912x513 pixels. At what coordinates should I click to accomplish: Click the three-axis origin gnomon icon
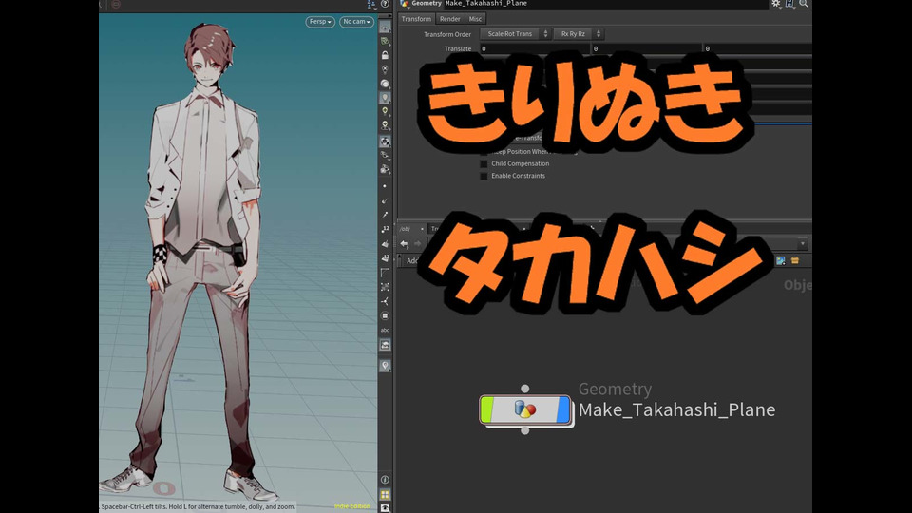(x=385, y=301)
